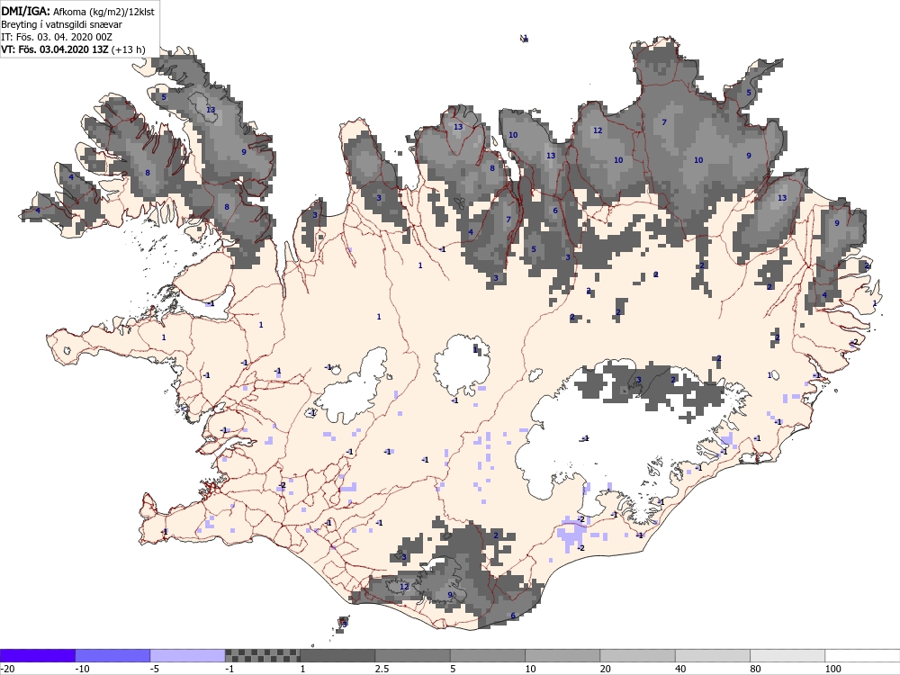Click the gray 2.5 to 5 legend swatch

(x=413, y=655)
